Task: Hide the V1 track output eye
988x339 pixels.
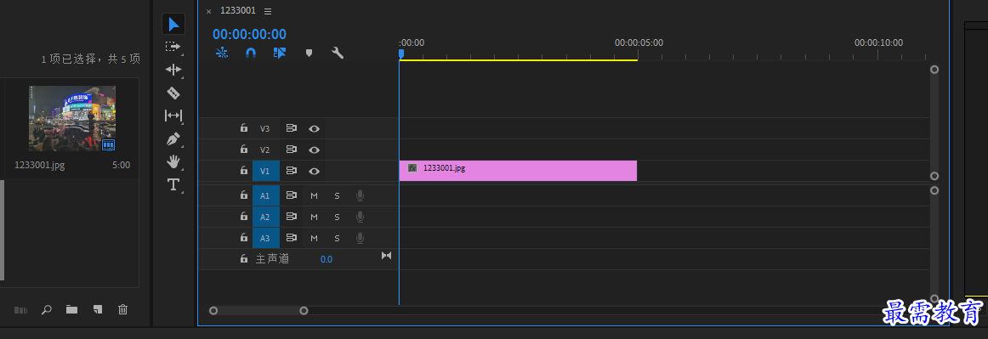Action: point(314,171)
